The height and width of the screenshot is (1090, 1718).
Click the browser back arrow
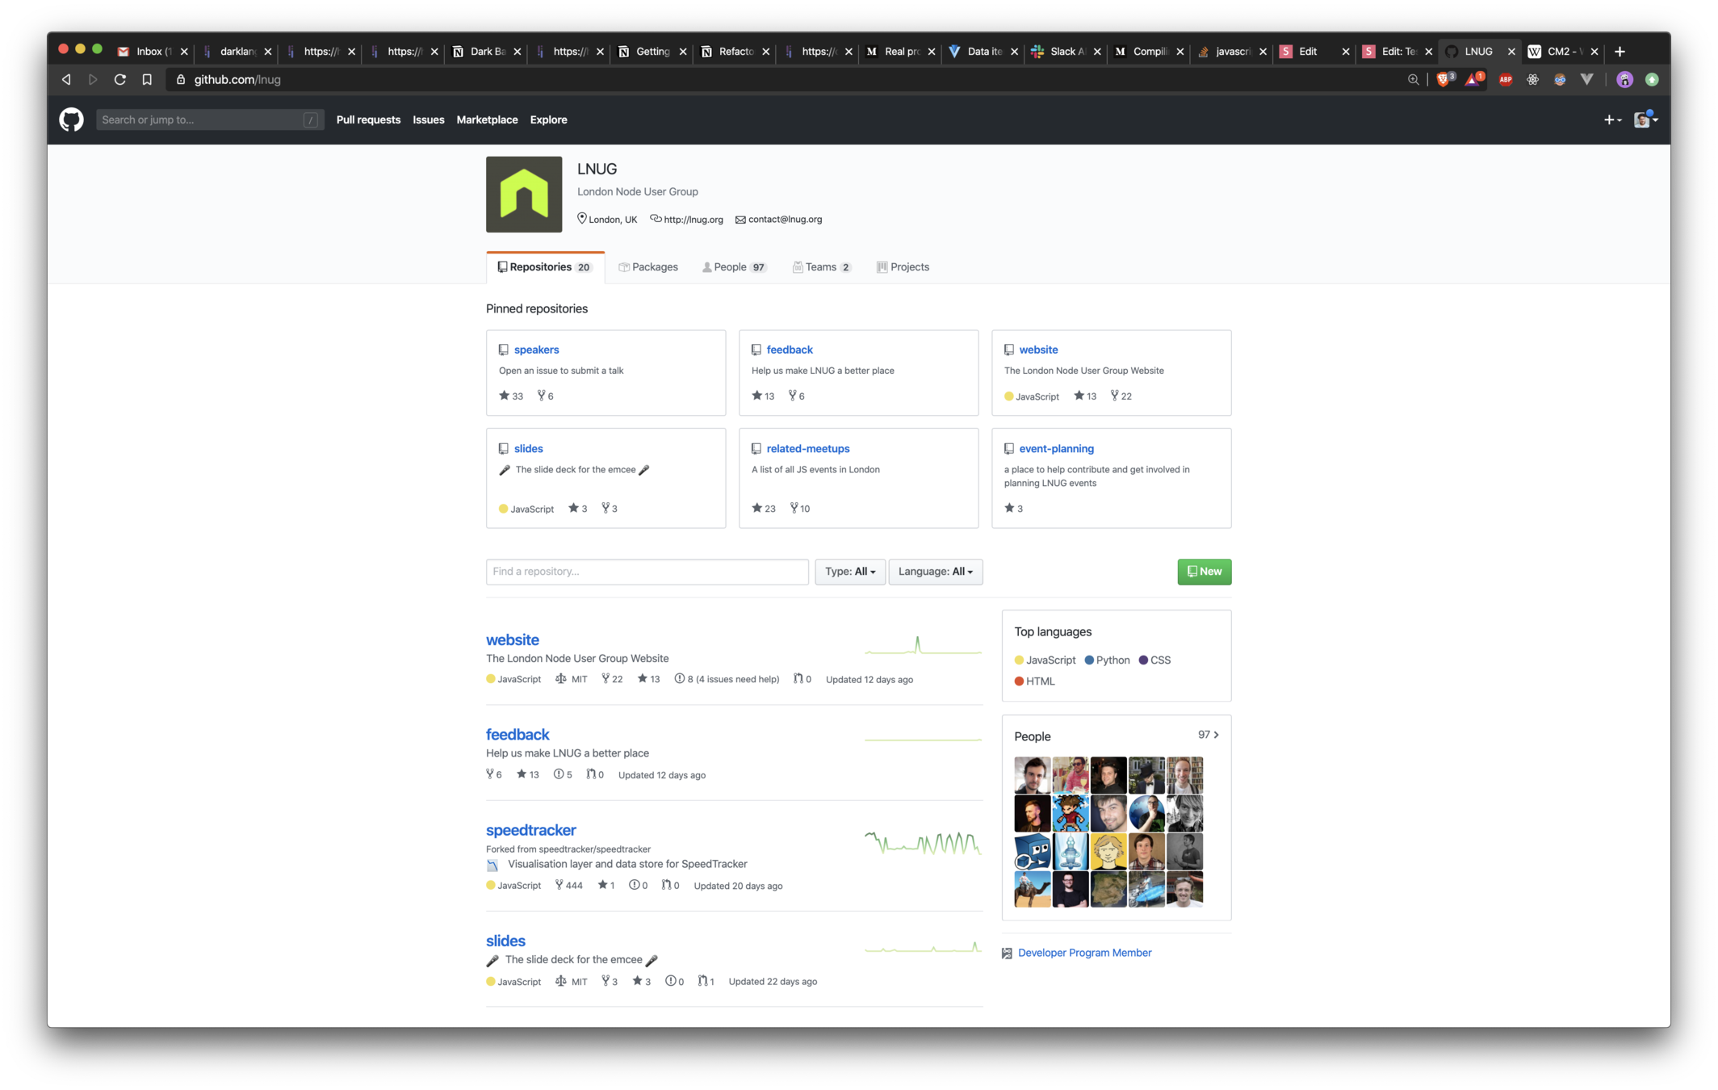66,79
